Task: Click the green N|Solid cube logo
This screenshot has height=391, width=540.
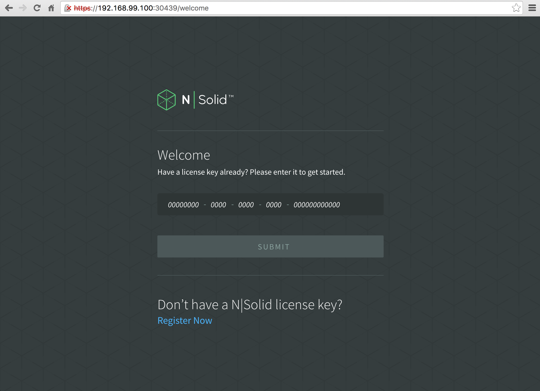Action: [166, 100]
